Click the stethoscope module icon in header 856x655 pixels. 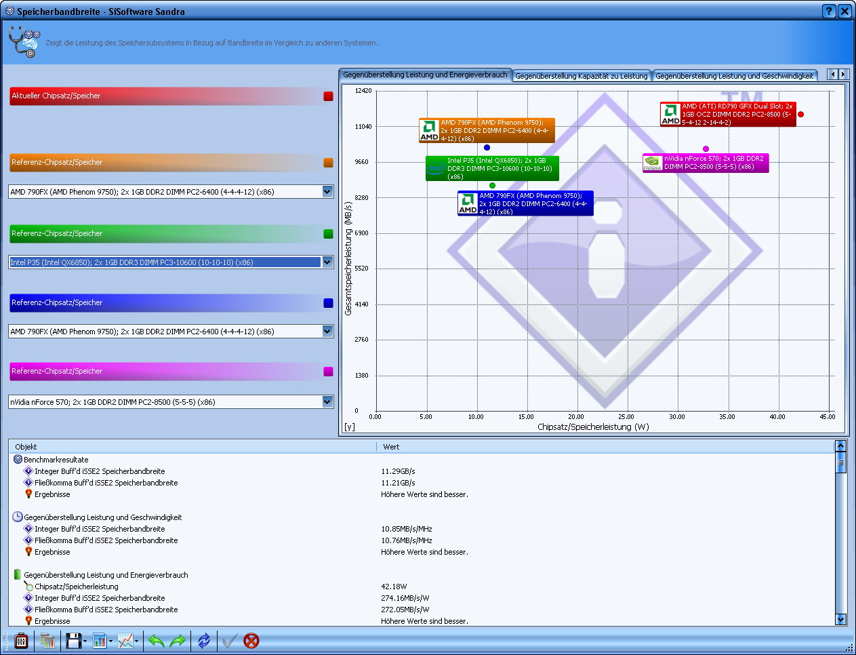24,41
